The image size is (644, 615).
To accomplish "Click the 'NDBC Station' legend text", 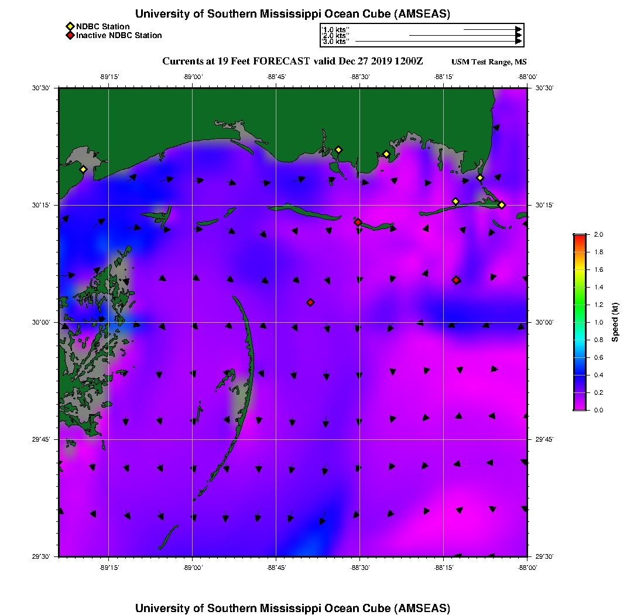I will click(x=102, y=26).
